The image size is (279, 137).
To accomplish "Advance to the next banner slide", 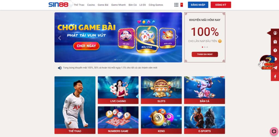I will (x=177, y=37).
